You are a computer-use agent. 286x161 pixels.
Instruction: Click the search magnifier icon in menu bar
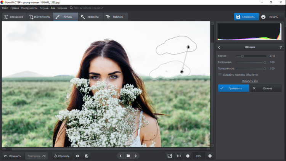coord(71,8)
